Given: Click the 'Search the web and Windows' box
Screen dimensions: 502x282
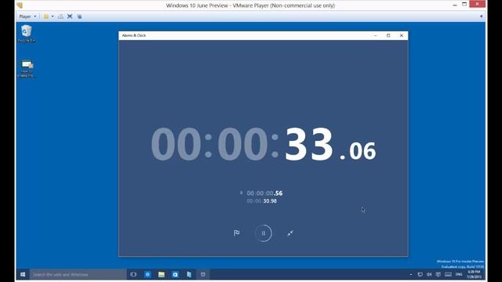Looking at the screenshot, I should pos(78,274).
